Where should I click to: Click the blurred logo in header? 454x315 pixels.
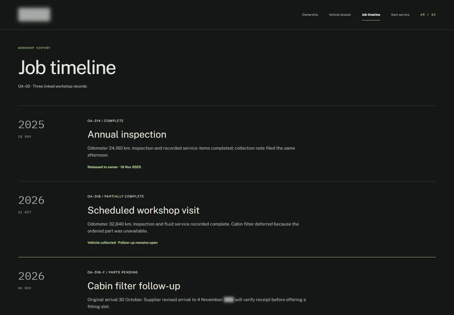pos(34,15)
